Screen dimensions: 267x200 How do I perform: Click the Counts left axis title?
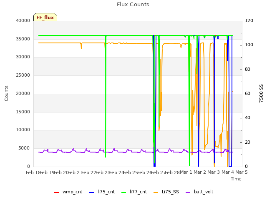coord(6,93)
